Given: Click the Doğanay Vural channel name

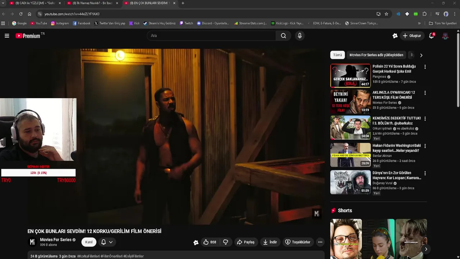Looking at the screenshot, I should pyautogui.click(x=382, y=183).
